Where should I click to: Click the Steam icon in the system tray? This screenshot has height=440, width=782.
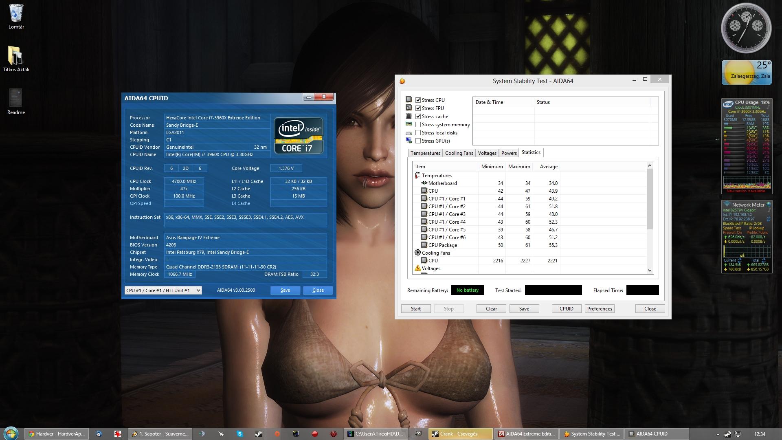pos(727,434)
